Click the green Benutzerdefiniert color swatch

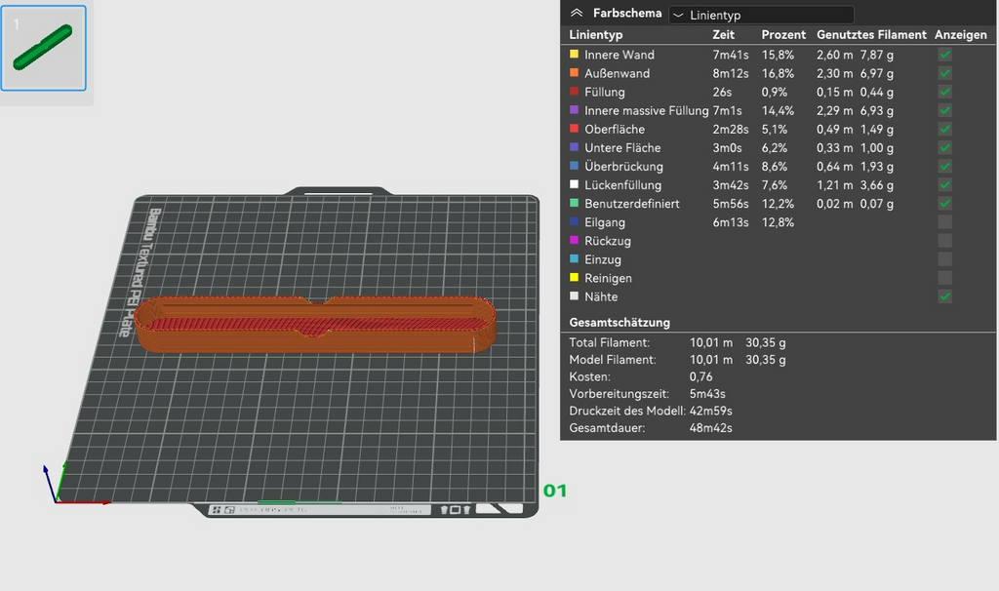[x=574, y=203]
